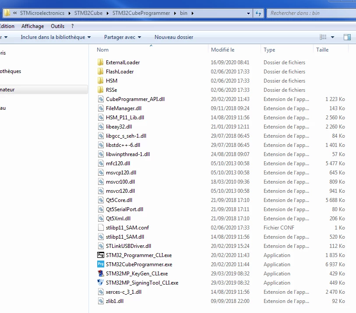Select the STM32_Programmer_CLI.exe Prg icon

coord(101,255)
